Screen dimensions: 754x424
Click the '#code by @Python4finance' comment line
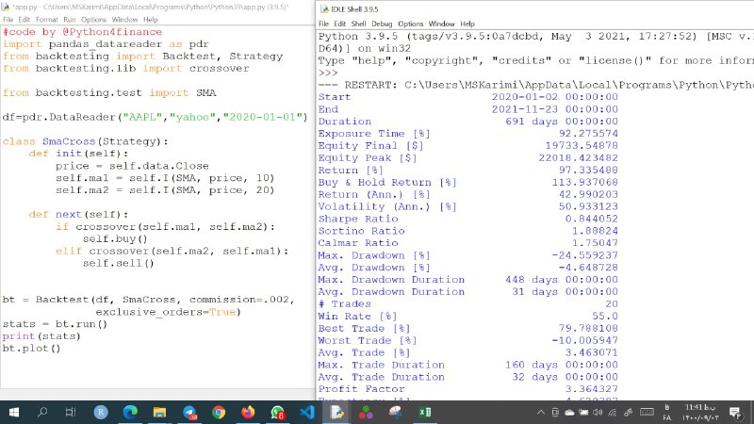click(x=82, y=32)
